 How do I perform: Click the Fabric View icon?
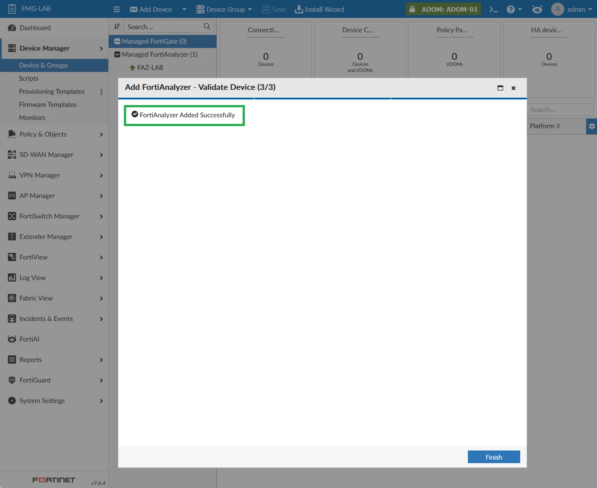12,298
